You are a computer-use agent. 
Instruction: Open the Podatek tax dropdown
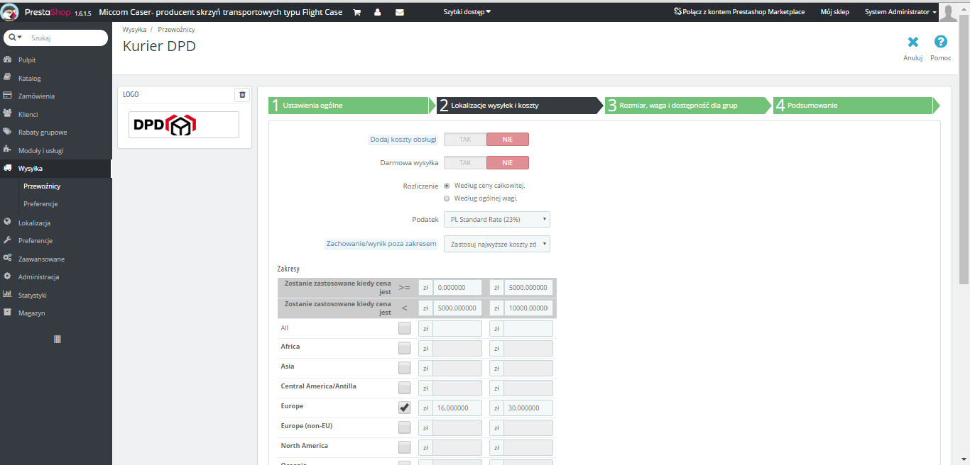pyautogui.click(x=497, y=220)
